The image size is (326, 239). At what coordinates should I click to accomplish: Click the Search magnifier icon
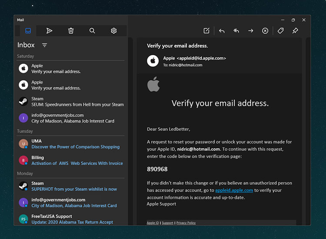92,31
